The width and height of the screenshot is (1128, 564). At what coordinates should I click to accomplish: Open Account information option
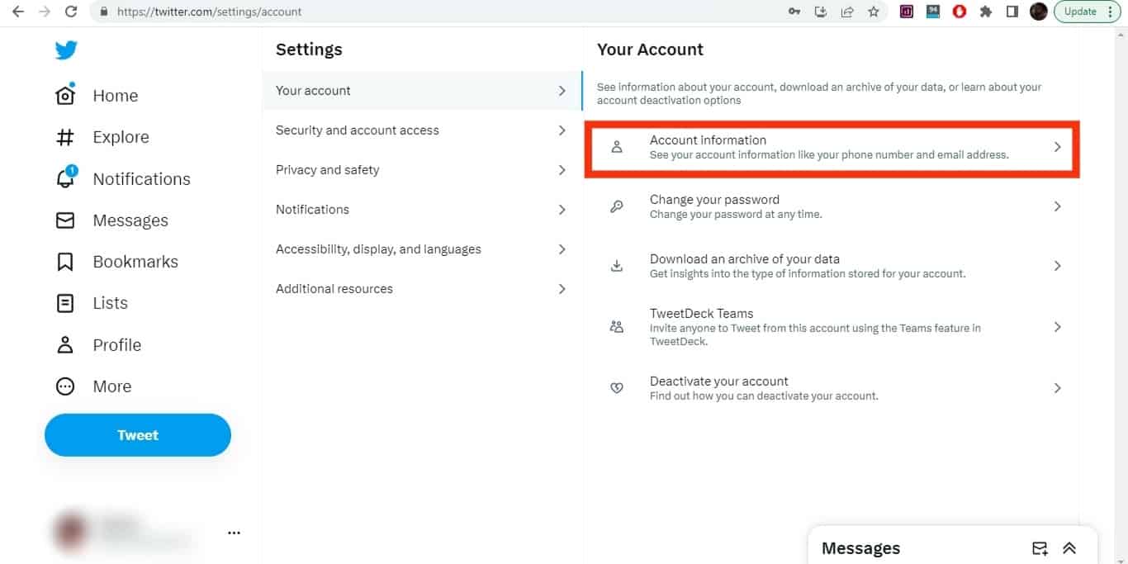coord(832,147)
